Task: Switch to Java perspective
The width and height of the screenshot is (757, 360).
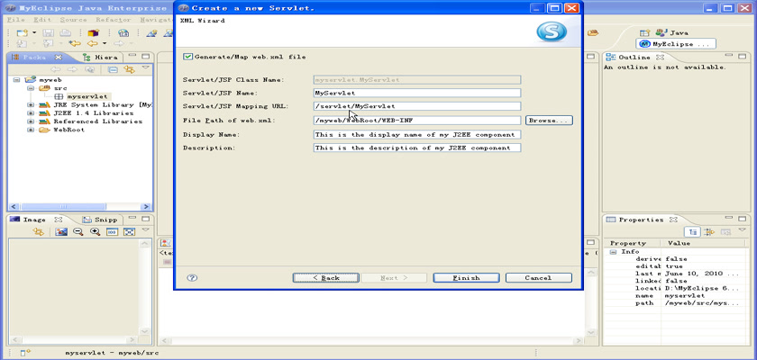Action: pos(671,32)
